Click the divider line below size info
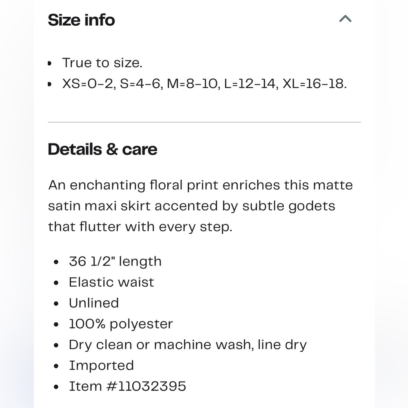Viewport: 408px width, 408px height. [x=204, y=122]
